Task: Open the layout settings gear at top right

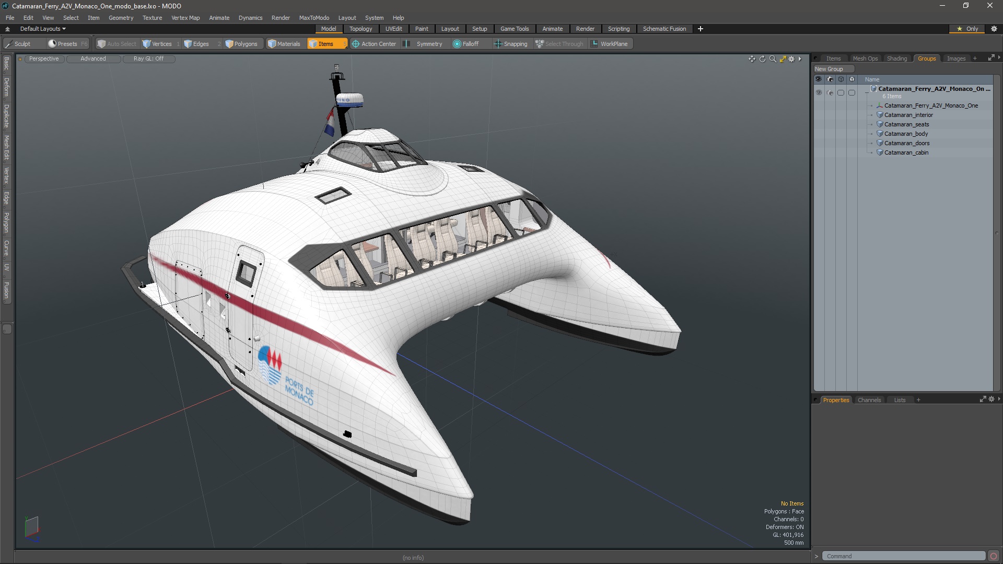Action: pyautogui.click(x=994, y=29)
